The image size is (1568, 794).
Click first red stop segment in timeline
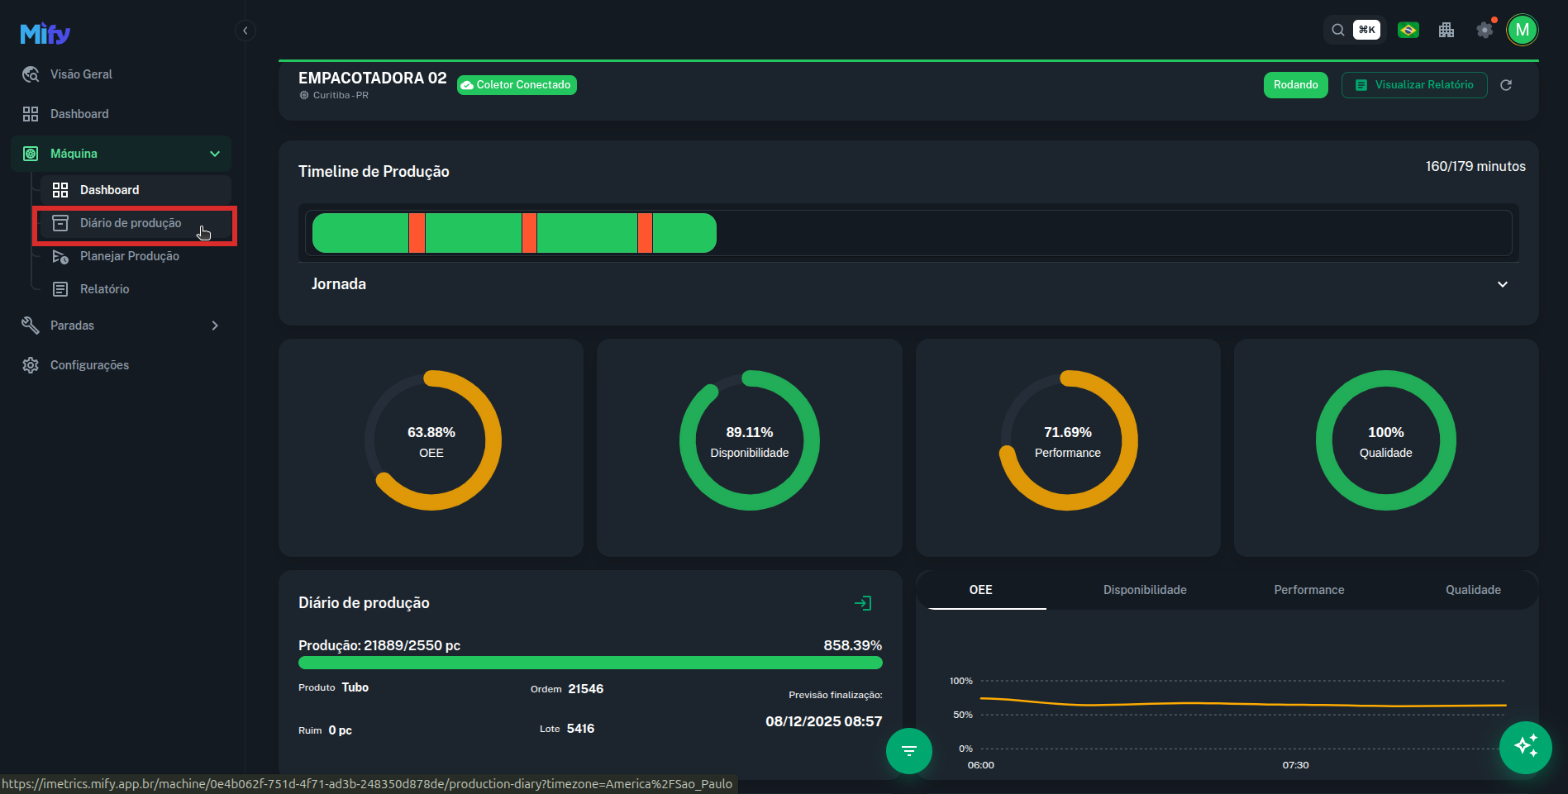(x=417, y=233)
